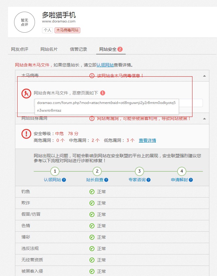Click the 网站自身漏洞 section header label
The image size is (217, 276).
[34, 118]
